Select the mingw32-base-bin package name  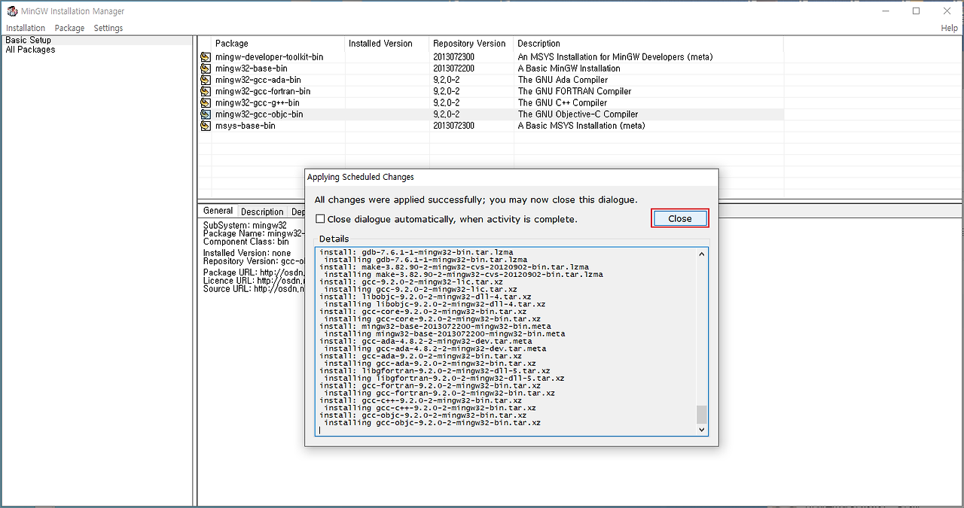252,68
